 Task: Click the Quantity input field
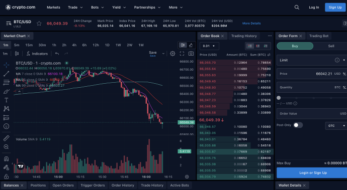tap(312, 87)
